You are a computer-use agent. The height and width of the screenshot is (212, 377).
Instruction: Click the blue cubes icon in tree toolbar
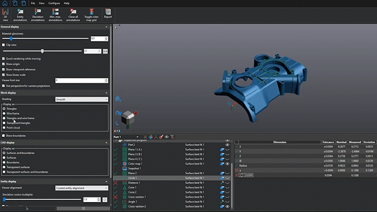151,137
